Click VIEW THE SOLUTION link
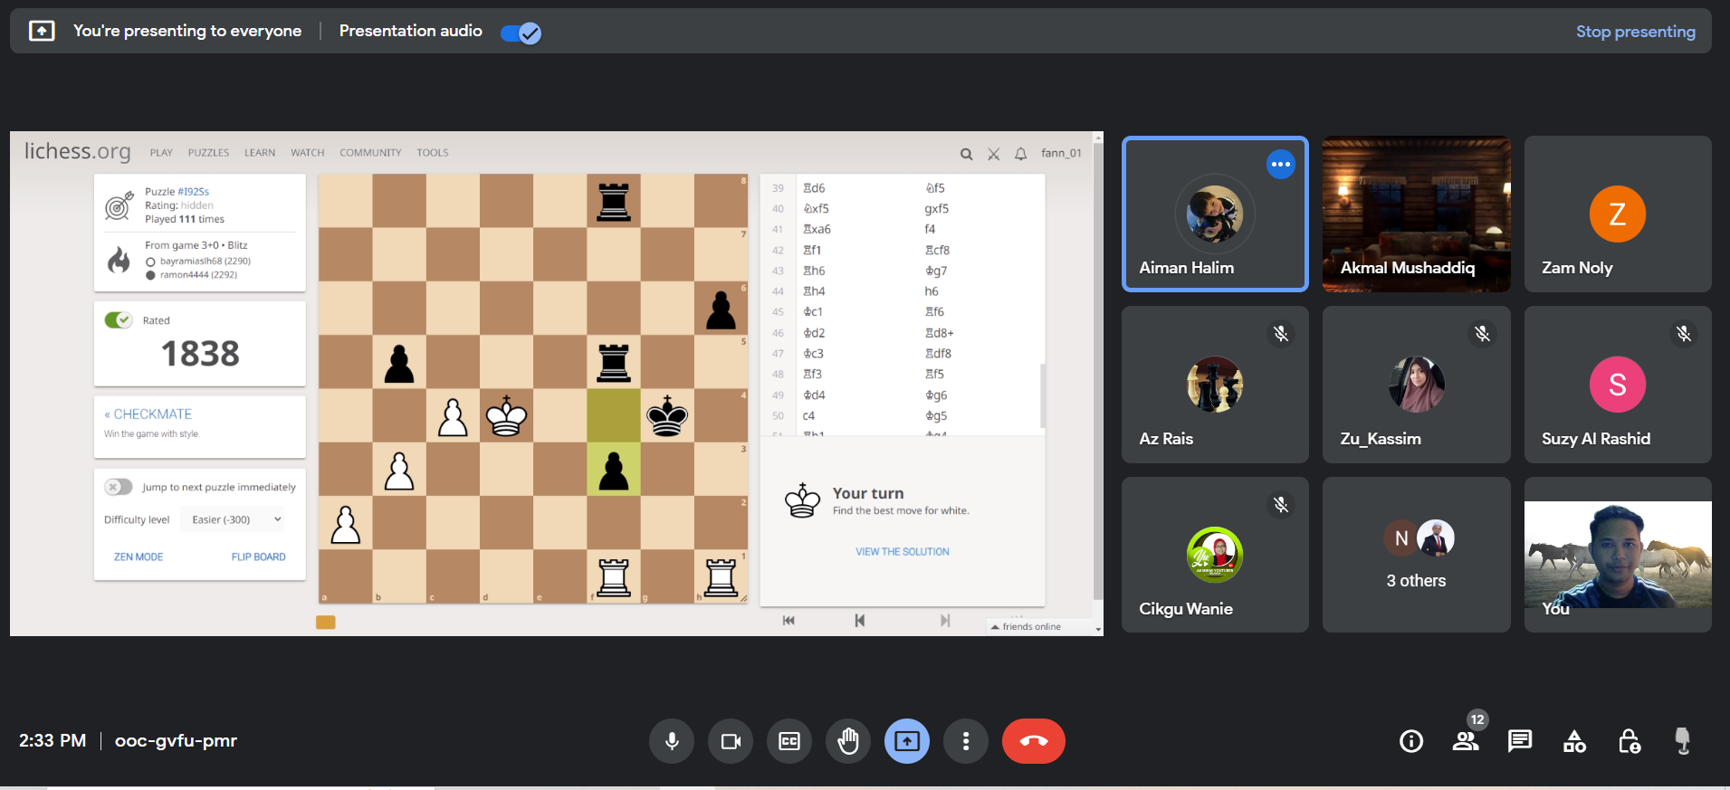Screen dimensions: 1730x790 903,551
